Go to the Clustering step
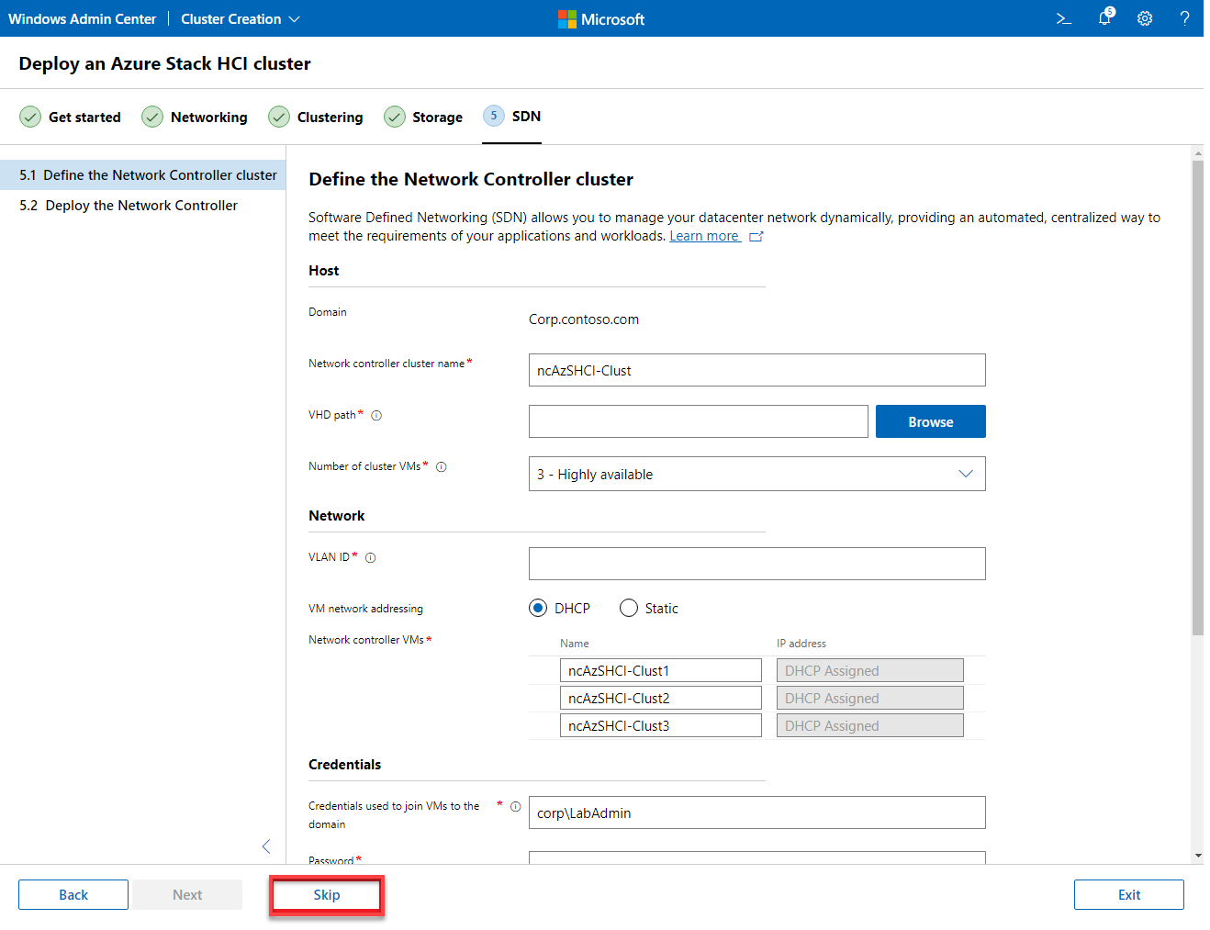The height and width of the screenshot is (930, 1210). 316,117
